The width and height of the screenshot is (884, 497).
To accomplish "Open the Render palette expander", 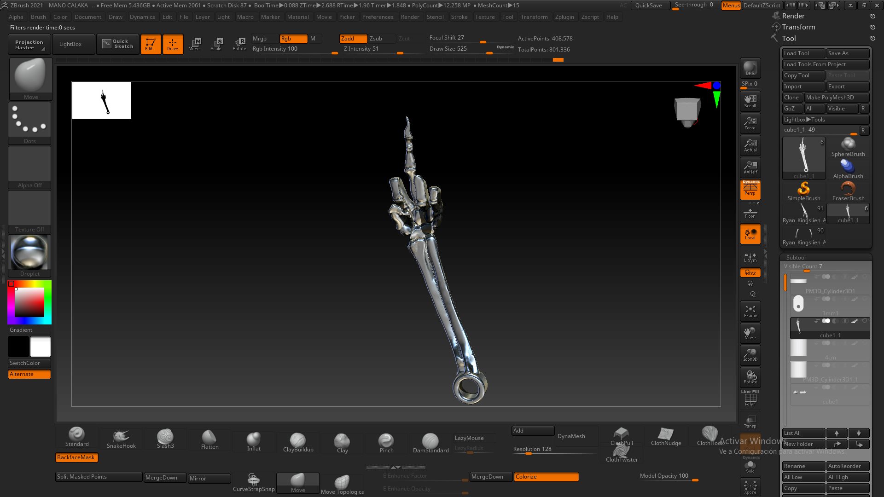I will click(x=793, y=16).
